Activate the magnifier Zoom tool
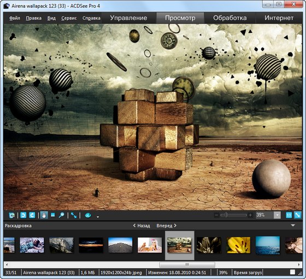The image size is (306, 279). [61, 215]
